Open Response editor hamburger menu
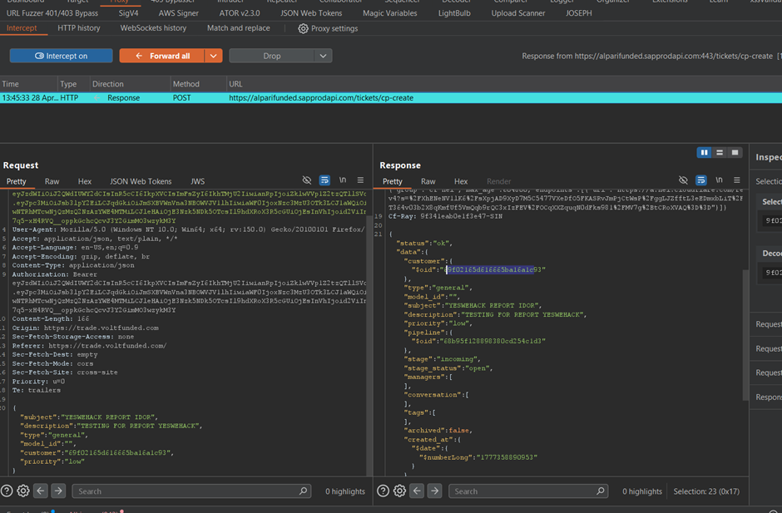Screen dimensions: 782x513 (x=737, y=180)
